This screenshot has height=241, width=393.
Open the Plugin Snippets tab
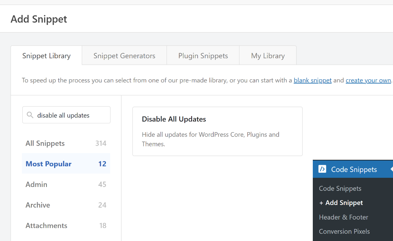pyautogui.click(x=203, y=56)
